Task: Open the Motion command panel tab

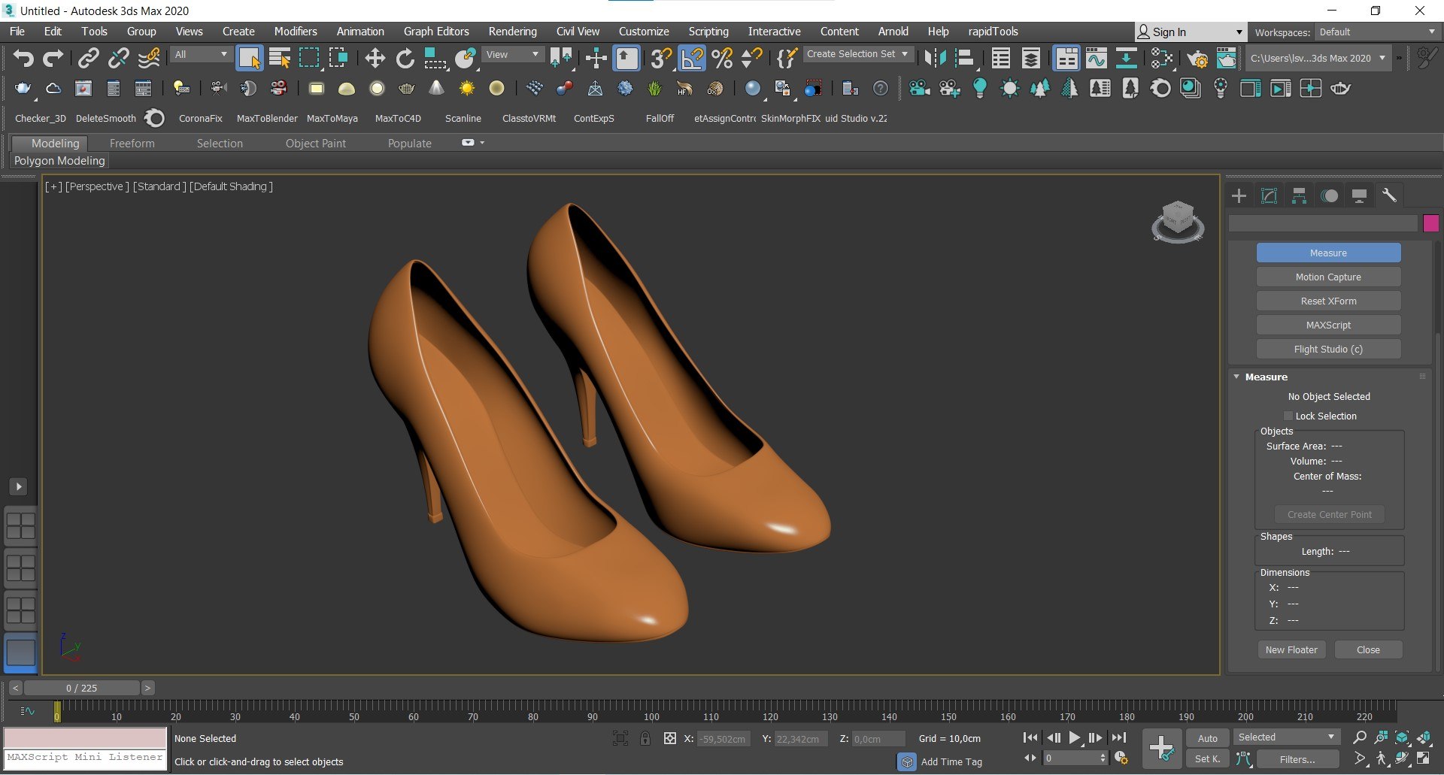Action: click(1330, 196)
